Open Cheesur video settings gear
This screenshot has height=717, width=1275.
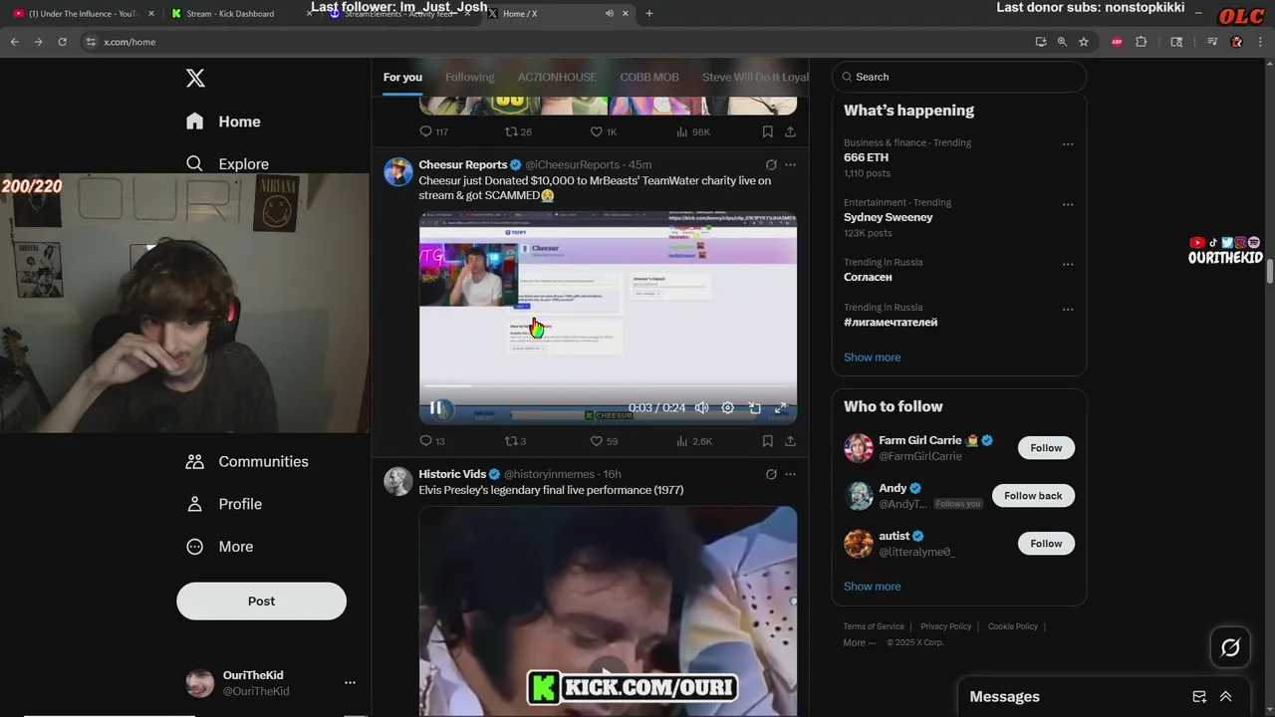coord(728,408)
